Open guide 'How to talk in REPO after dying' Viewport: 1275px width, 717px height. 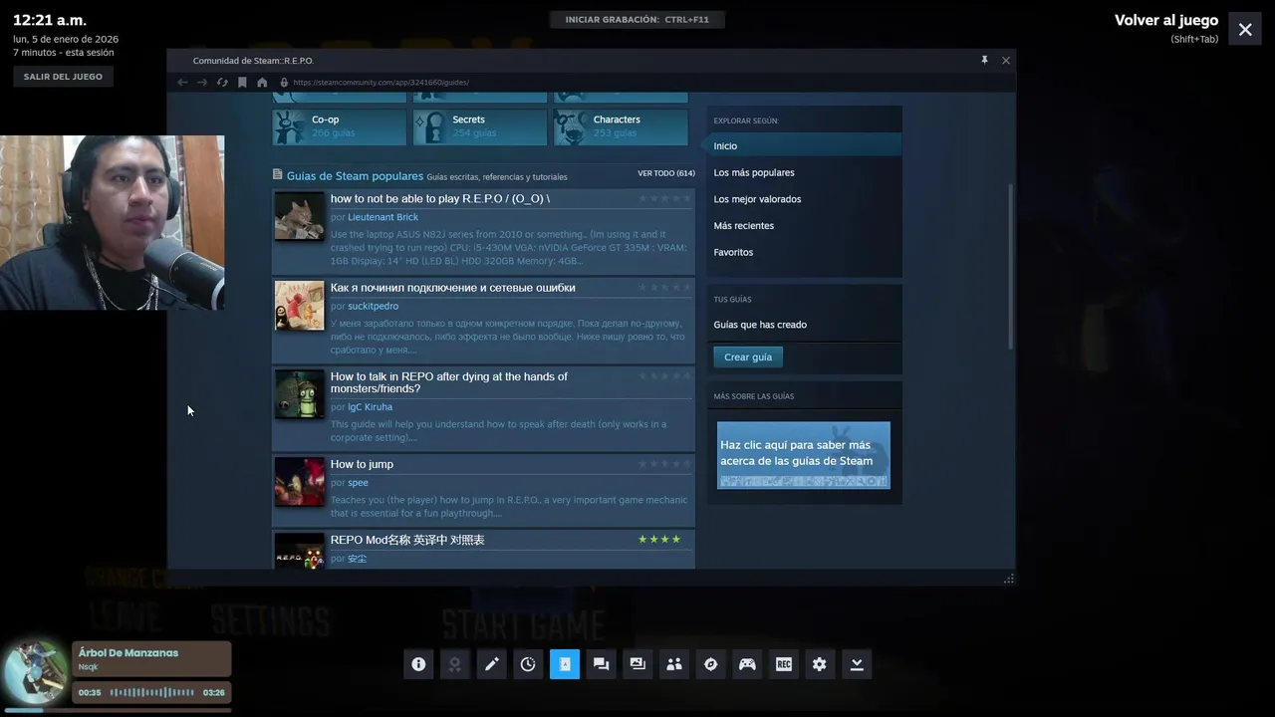(449, 382)
